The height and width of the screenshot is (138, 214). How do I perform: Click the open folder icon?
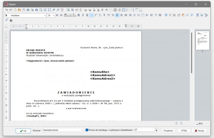point(19,10)
